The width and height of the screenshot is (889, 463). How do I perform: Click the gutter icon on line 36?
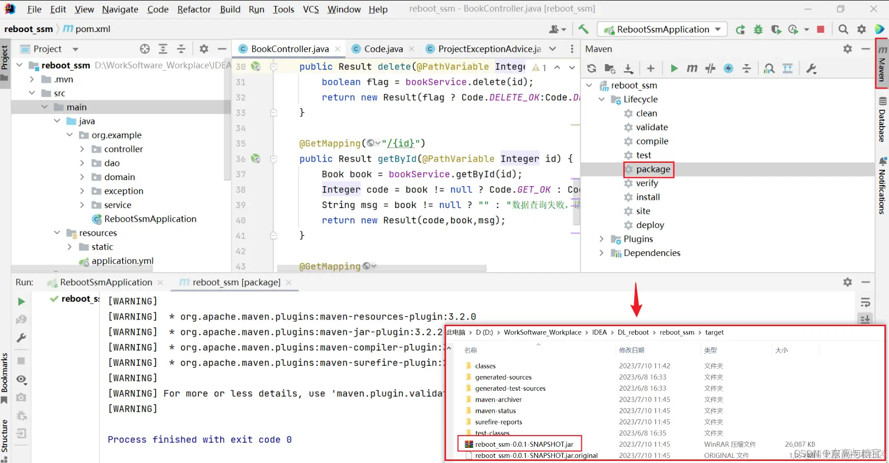[256, 159]
